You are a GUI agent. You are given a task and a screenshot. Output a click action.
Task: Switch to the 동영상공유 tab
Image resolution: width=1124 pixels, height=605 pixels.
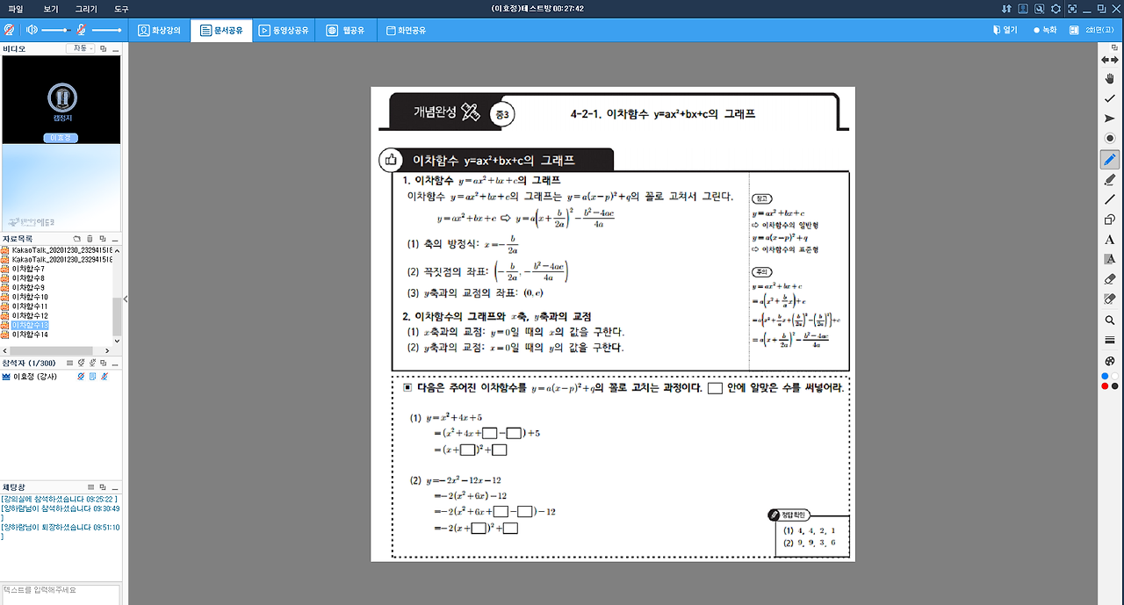(x=284, y=30)
